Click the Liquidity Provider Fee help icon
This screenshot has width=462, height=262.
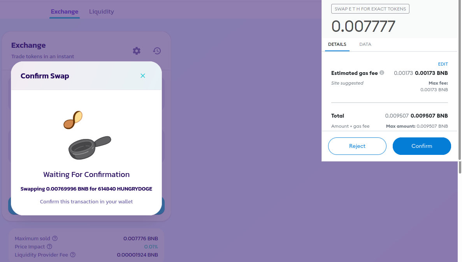click(73, 255)
